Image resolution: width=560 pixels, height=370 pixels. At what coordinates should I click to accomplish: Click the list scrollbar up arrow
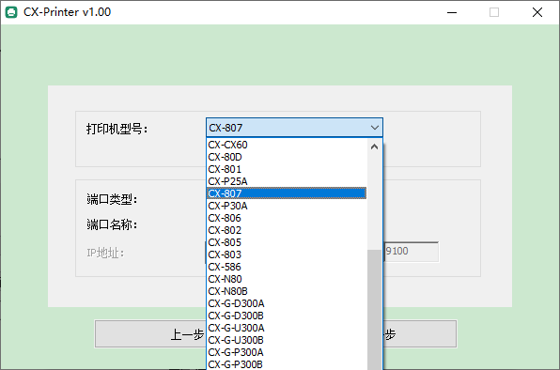pos(374,146)
